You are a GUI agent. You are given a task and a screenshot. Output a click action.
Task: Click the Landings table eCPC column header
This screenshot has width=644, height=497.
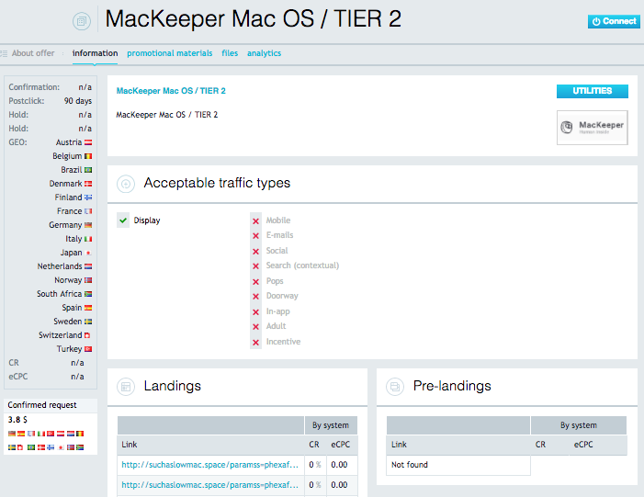pyautogui.click(x=341, y=445)
